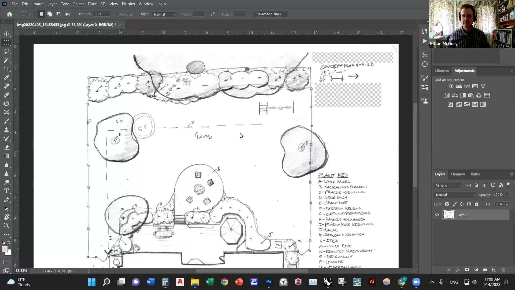Lock position of Layer 0
The width and height of the screenshot is (515, 290).
click(462, 204)
